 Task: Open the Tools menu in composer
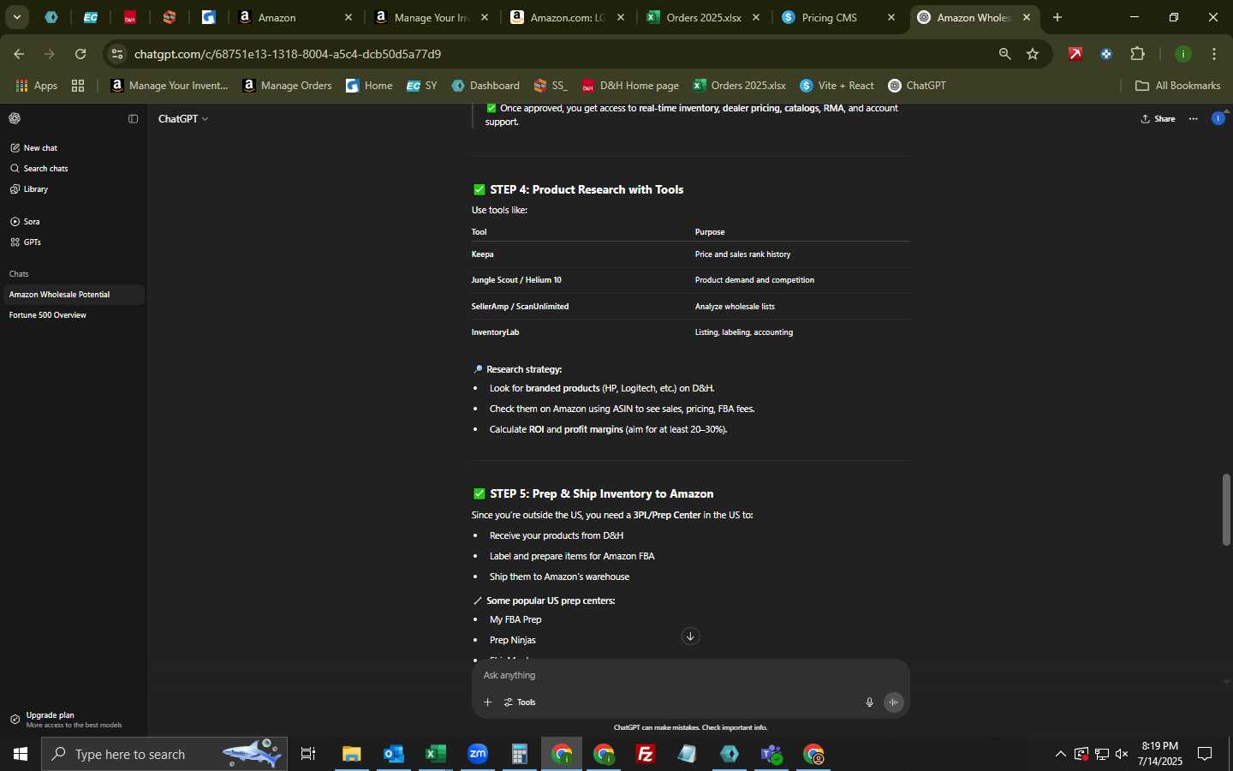coord(520,702)
